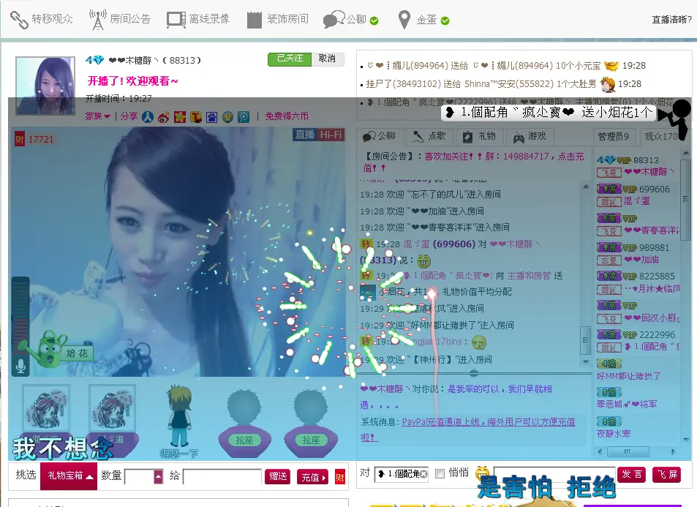Share to Sina Weibo icon
The width and height of the screenshot is (697, 507).
[x=164, y=116]
